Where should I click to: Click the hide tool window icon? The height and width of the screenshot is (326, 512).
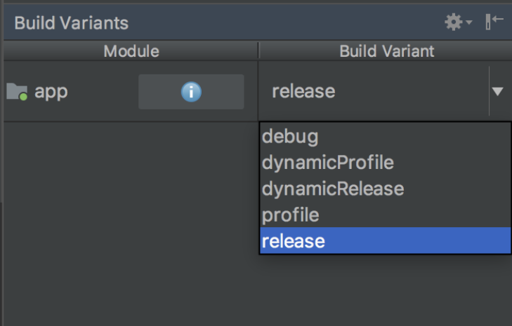point(494,22)
